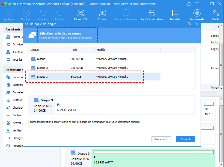Click the Précédent button

coord(161,139)
